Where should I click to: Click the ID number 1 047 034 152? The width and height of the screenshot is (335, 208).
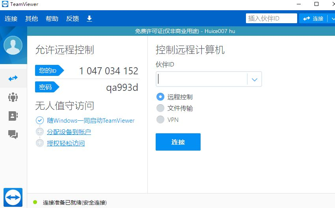tap(108, 71)
